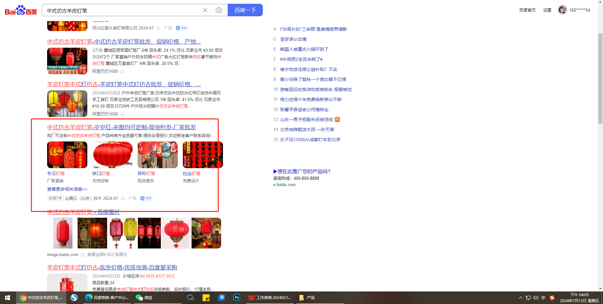The width and height of the screenshot is (603, 304).
Task: Open hot search 北京突降瓢泼大雨 一秒天黑
Action: 307,130
